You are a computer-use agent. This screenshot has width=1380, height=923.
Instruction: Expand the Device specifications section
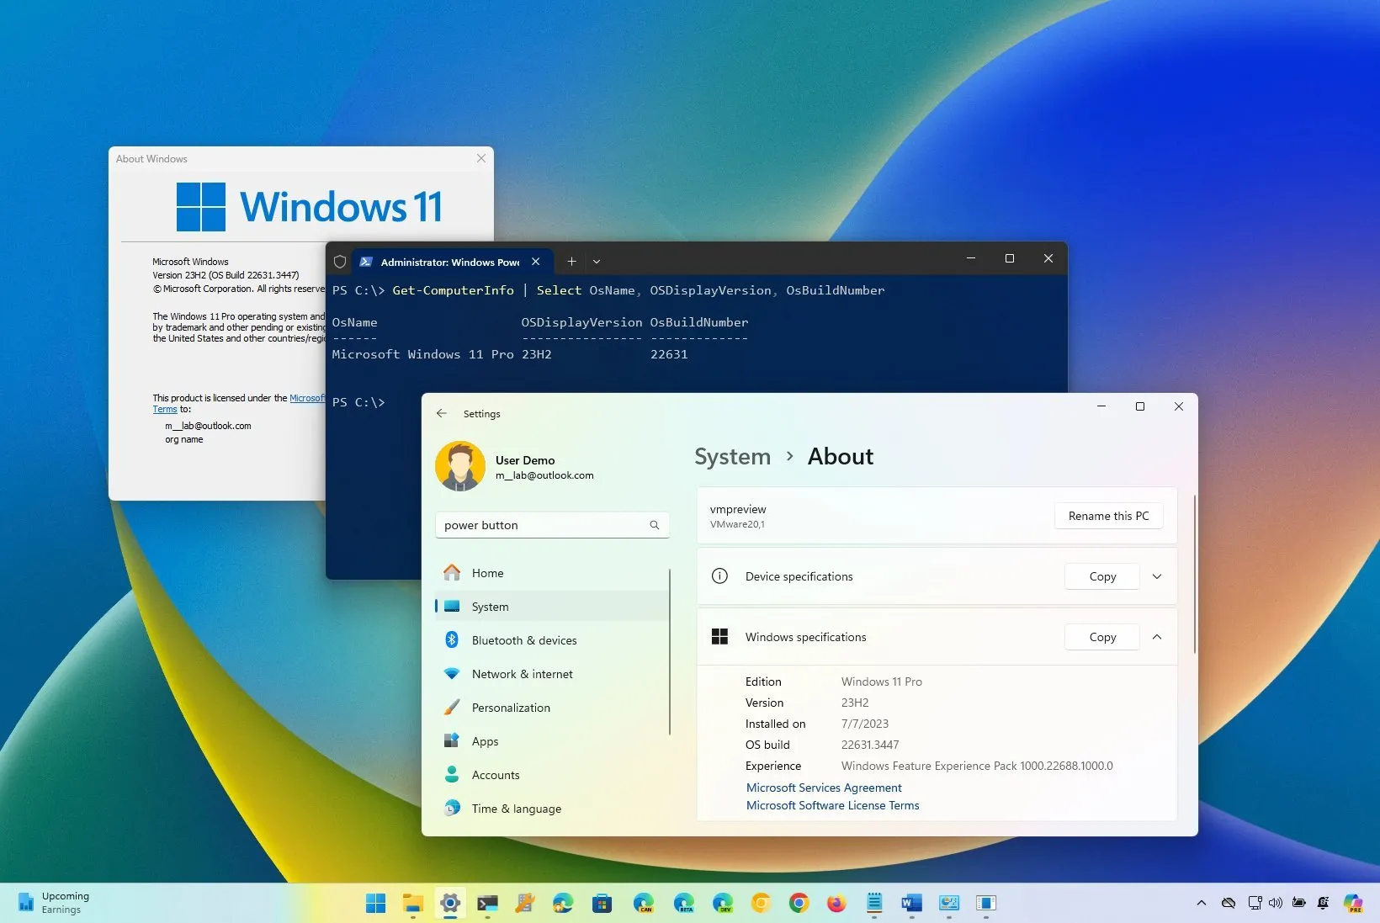click(1157, 576)
